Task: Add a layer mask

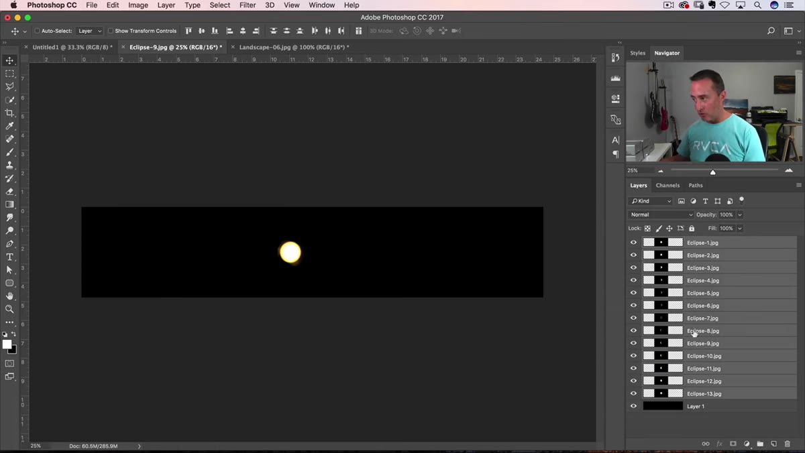Action: (x=733, y=444)
